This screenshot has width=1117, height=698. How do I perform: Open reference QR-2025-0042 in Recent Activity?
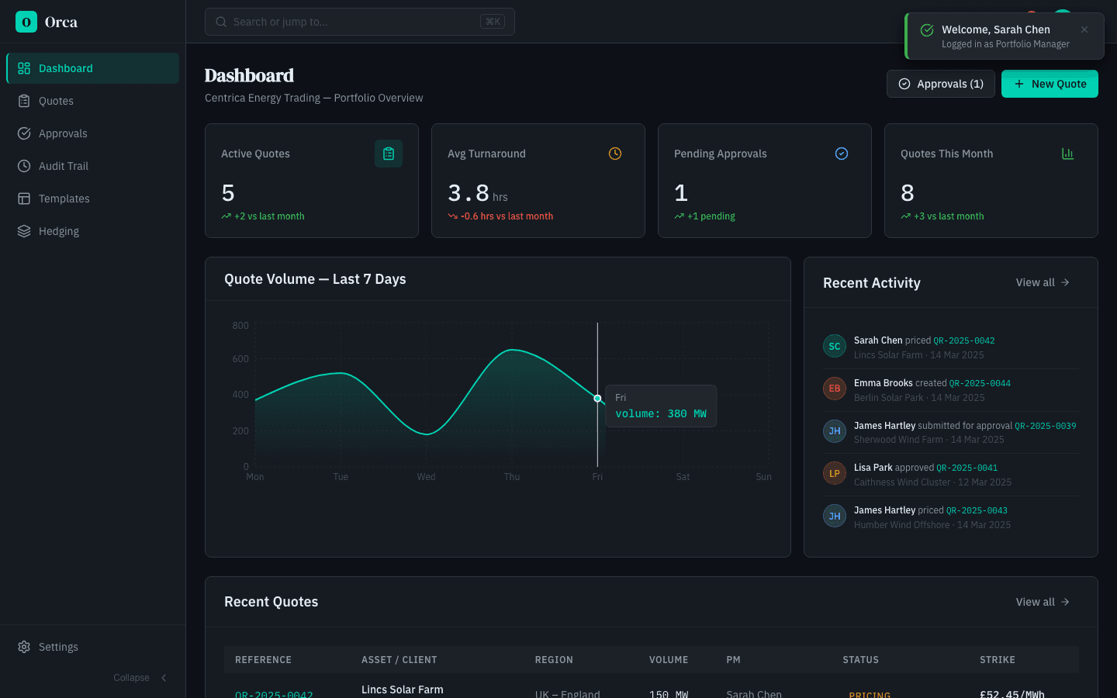[964, 340]
